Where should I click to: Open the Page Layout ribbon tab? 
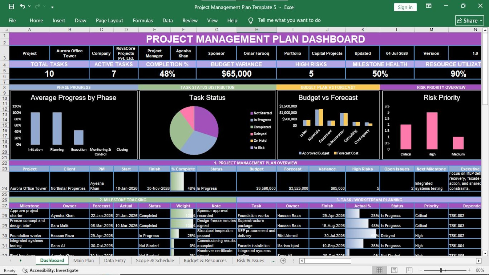point(109,21)
